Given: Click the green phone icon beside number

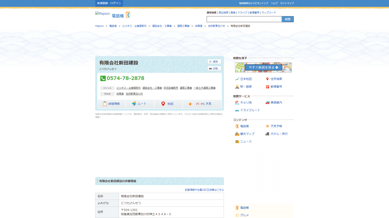Looking at the screenshot, I should (x=103, y=78).
